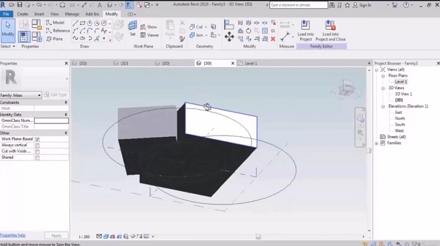Select the South elevation in Project Browser
The height and width of the screenshot is (246, 440).
click(x=399, y=125)
